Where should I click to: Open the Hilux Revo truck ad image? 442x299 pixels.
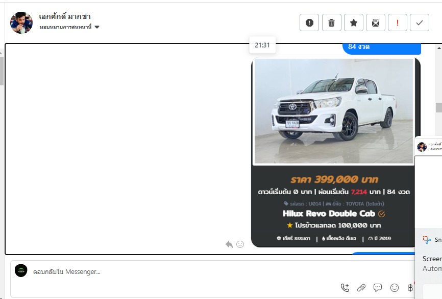click(334, 111)
